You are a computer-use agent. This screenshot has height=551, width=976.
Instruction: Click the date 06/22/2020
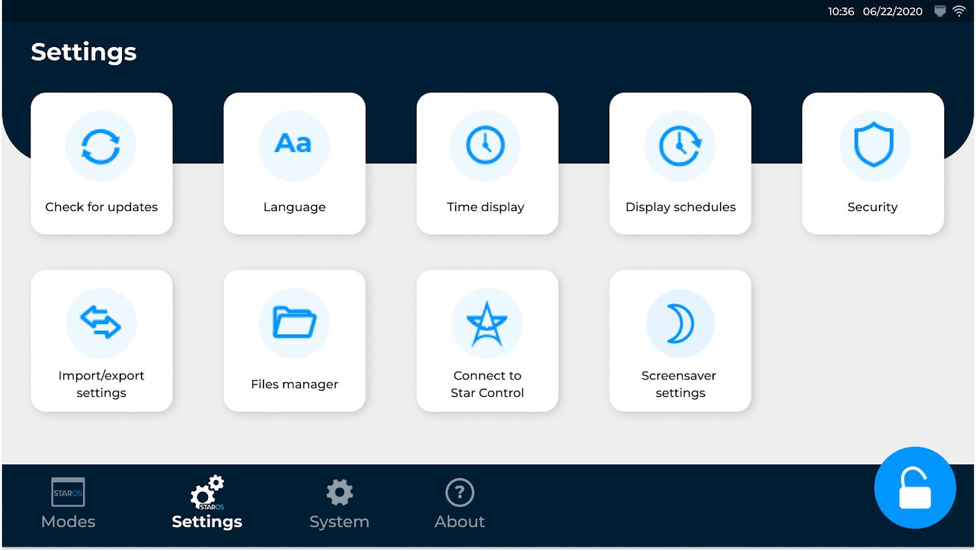[x=892, y=12]
